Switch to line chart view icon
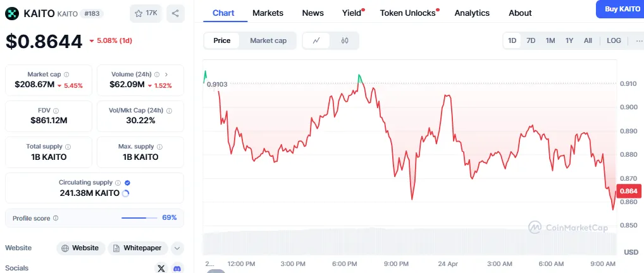 [316, 40]
